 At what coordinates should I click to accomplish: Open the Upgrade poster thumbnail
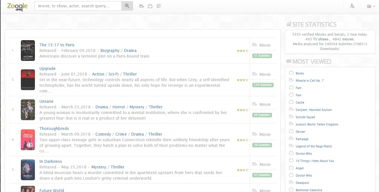coord(28,80)
